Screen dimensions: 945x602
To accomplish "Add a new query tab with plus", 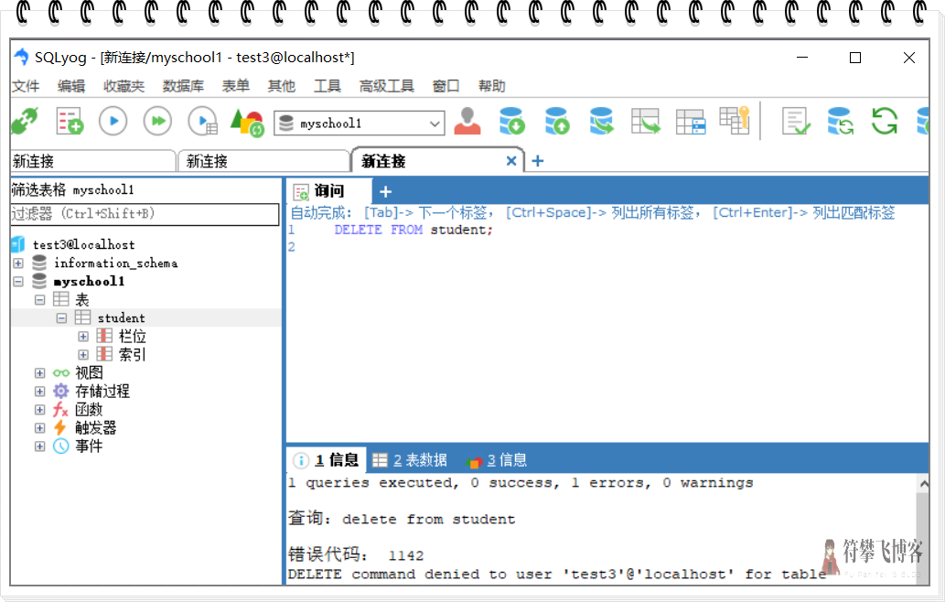I will (x=386, y=191).
